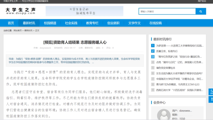The width and height of the screenshot is (213, 120).
Task: Open 校园频道 navigation item
Action: [x=50, y=23]
